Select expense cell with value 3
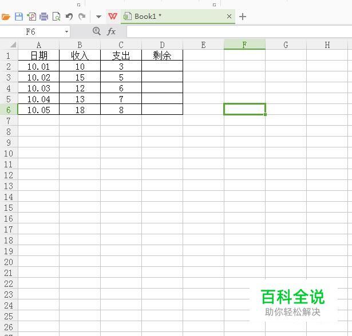The image size is (352, 336). (121, 66)
